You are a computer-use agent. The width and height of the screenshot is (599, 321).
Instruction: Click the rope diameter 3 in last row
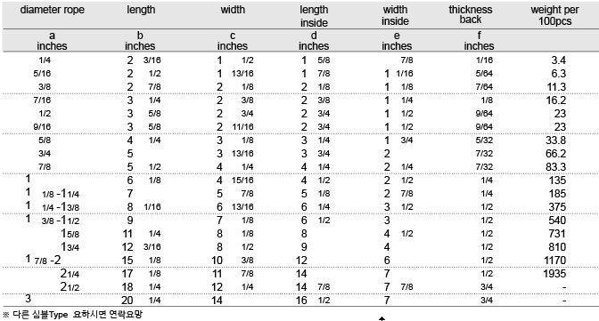click(28, 298)
